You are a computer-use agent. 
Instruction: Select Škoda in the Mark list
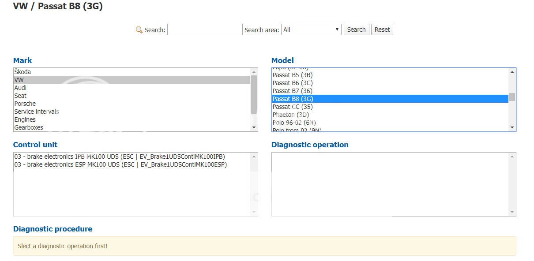coord(132,72)
